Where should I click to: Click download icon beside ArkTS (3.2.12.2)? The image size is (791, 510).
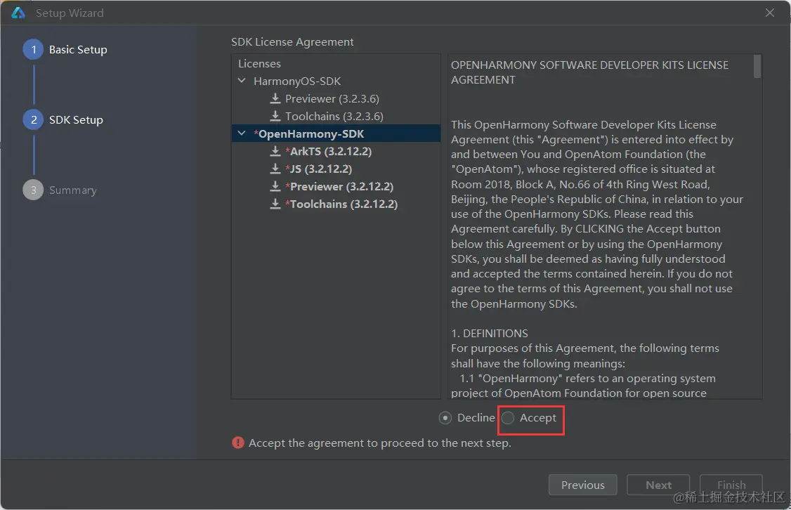275,151
